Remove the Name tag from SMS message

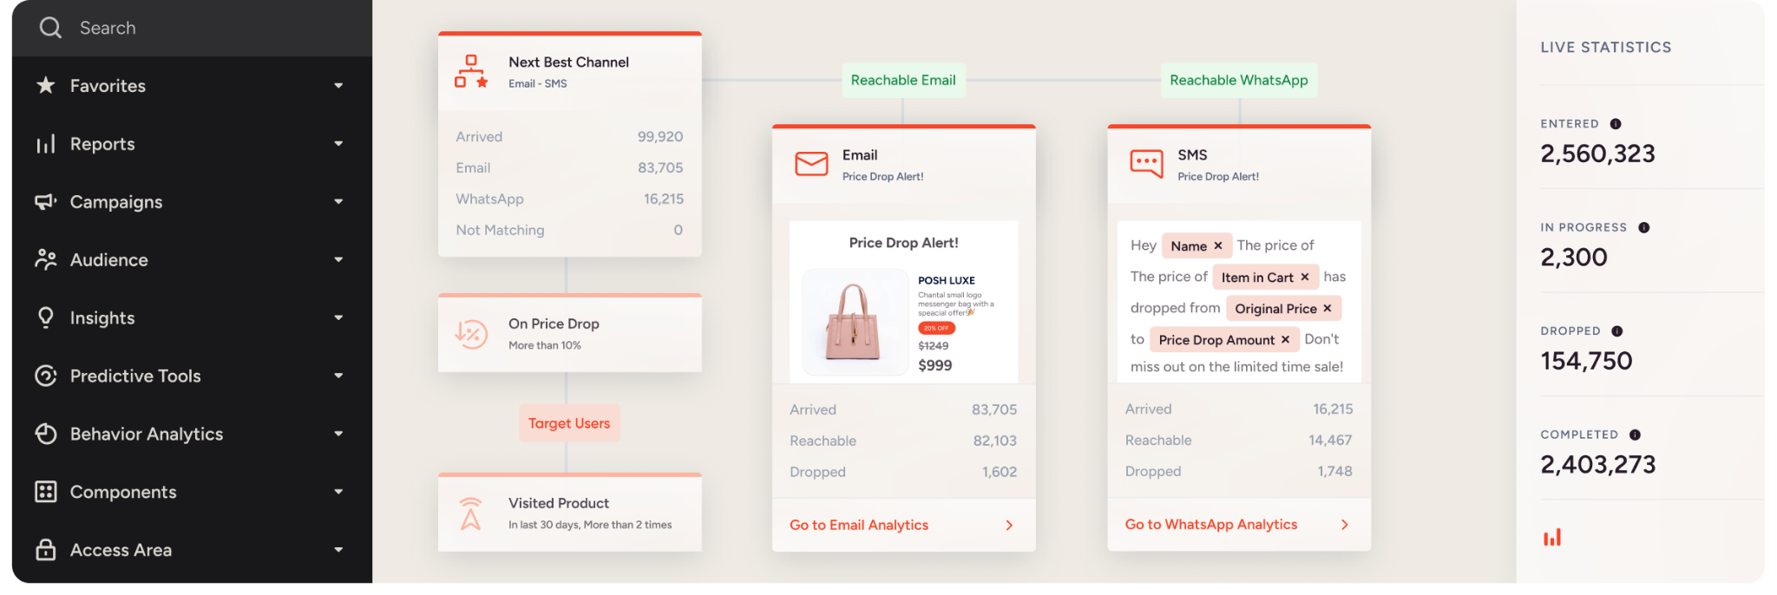[1218, 245]
